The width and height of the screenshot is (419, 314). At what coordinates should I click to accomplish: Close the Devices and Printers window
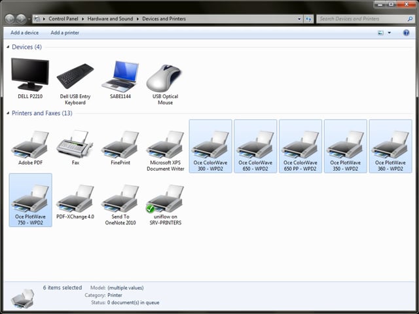point(407,5)
